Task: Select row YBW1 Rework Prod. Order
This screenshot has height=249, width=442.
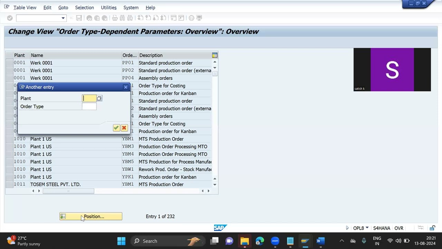Action: [9, 169]
